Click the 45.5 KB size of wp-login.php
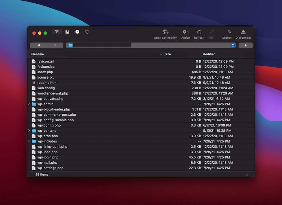This screenshot has height=205, width=282. (x=195, y=157)
